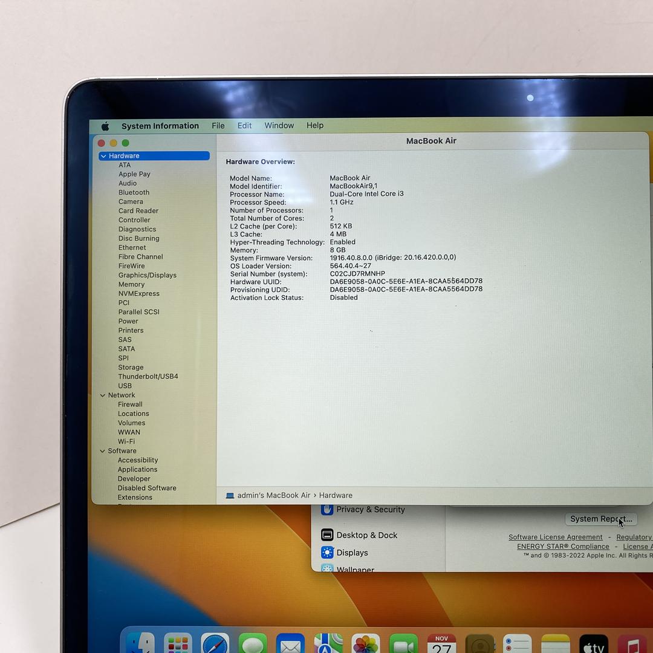Viewport: 653px width, 653px height.
Task: Collapse the Software section chevron
Action: pos(102,451)
